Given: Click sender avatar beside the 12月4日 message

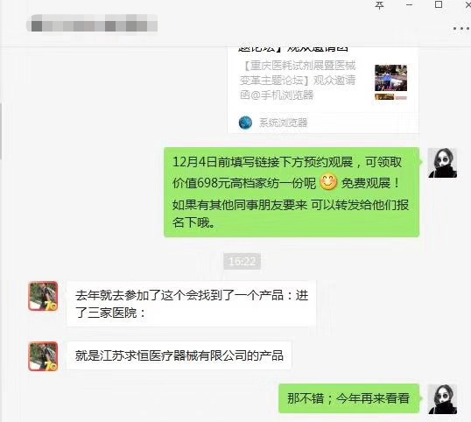Looking at the screenshot, I should [442, 163].
